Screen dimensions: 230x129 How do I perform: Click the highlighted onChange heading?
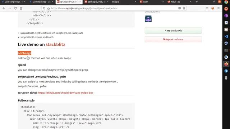pyautogui.click(x=24, y=53)
